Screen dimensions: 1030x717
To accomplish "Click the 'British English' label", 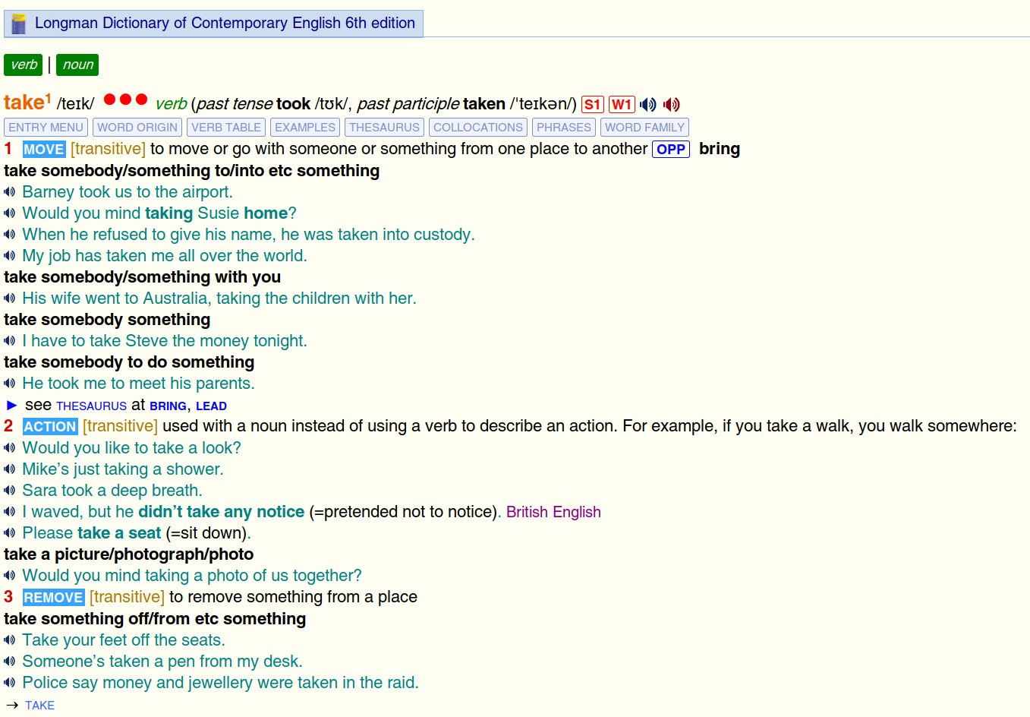I will (553, 512).
